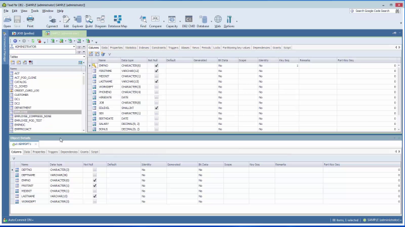Toggle Not Null checkbox for EDLEVEL row
This screenshot has height=227, width=405.
(156, 108)
